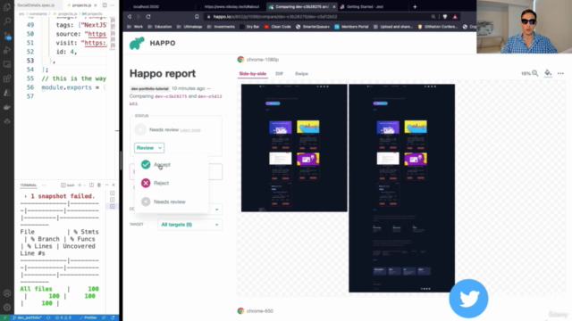Screen dimensions: 572x321
Task: Open the Extensions view icon
Action: pyautogui.click(x=7, y=78)
